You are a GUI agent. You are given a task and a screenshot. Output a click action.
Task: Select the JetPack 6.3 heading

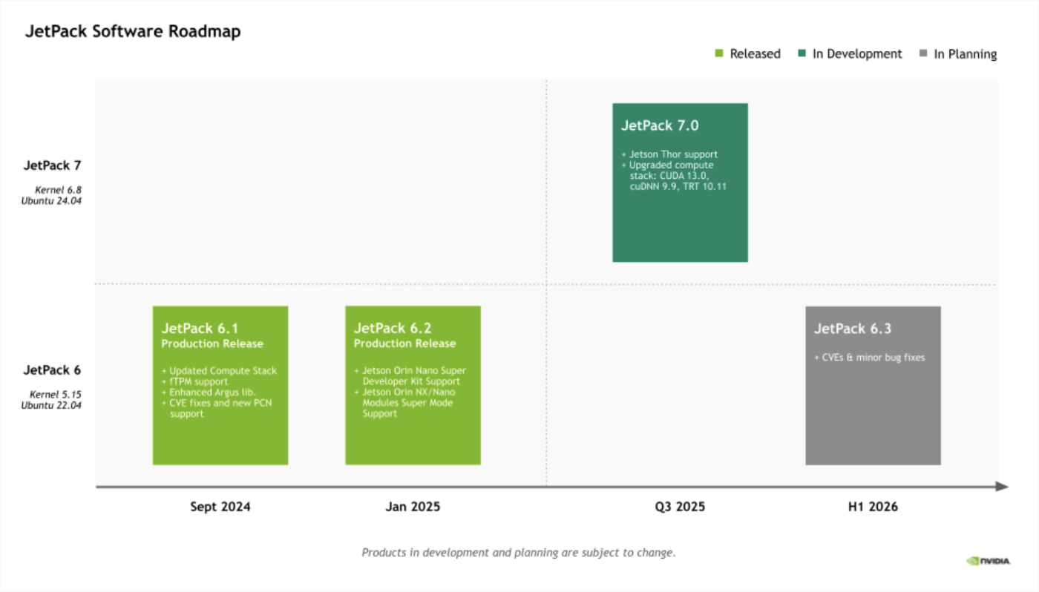[852, 329]
